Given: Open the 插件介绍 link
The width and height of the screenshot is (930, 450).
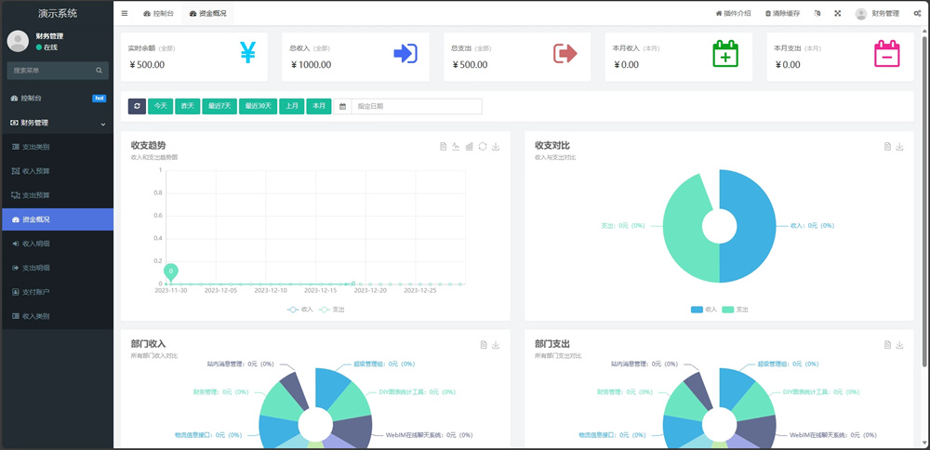Looking at the screenshot, I should click(x=733, y=13).
